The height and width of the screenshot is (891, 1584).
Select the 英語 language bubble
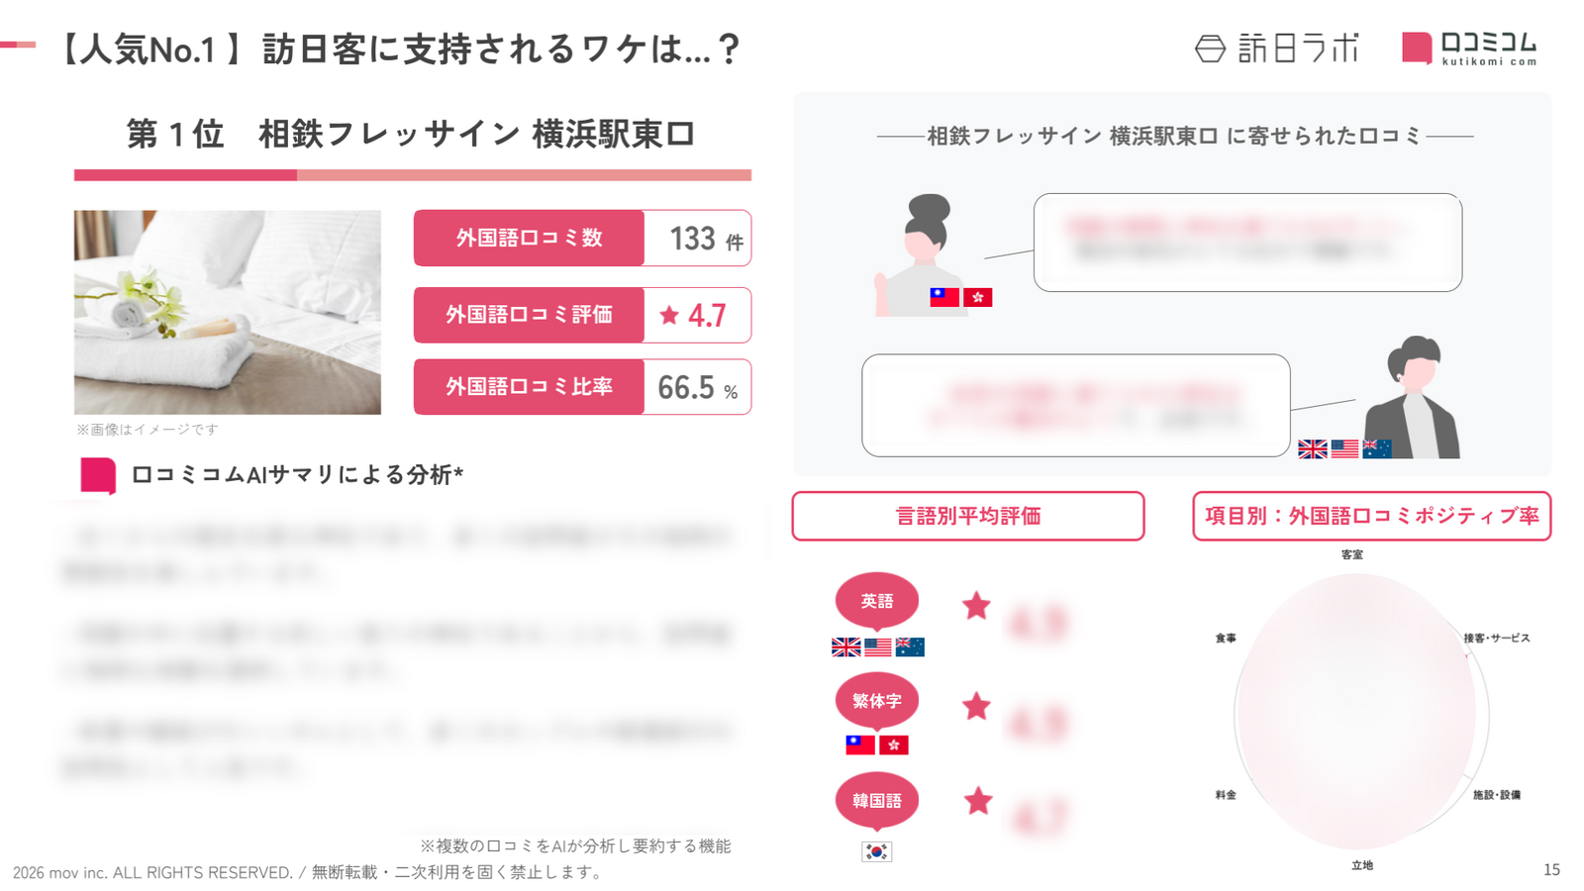876,600
